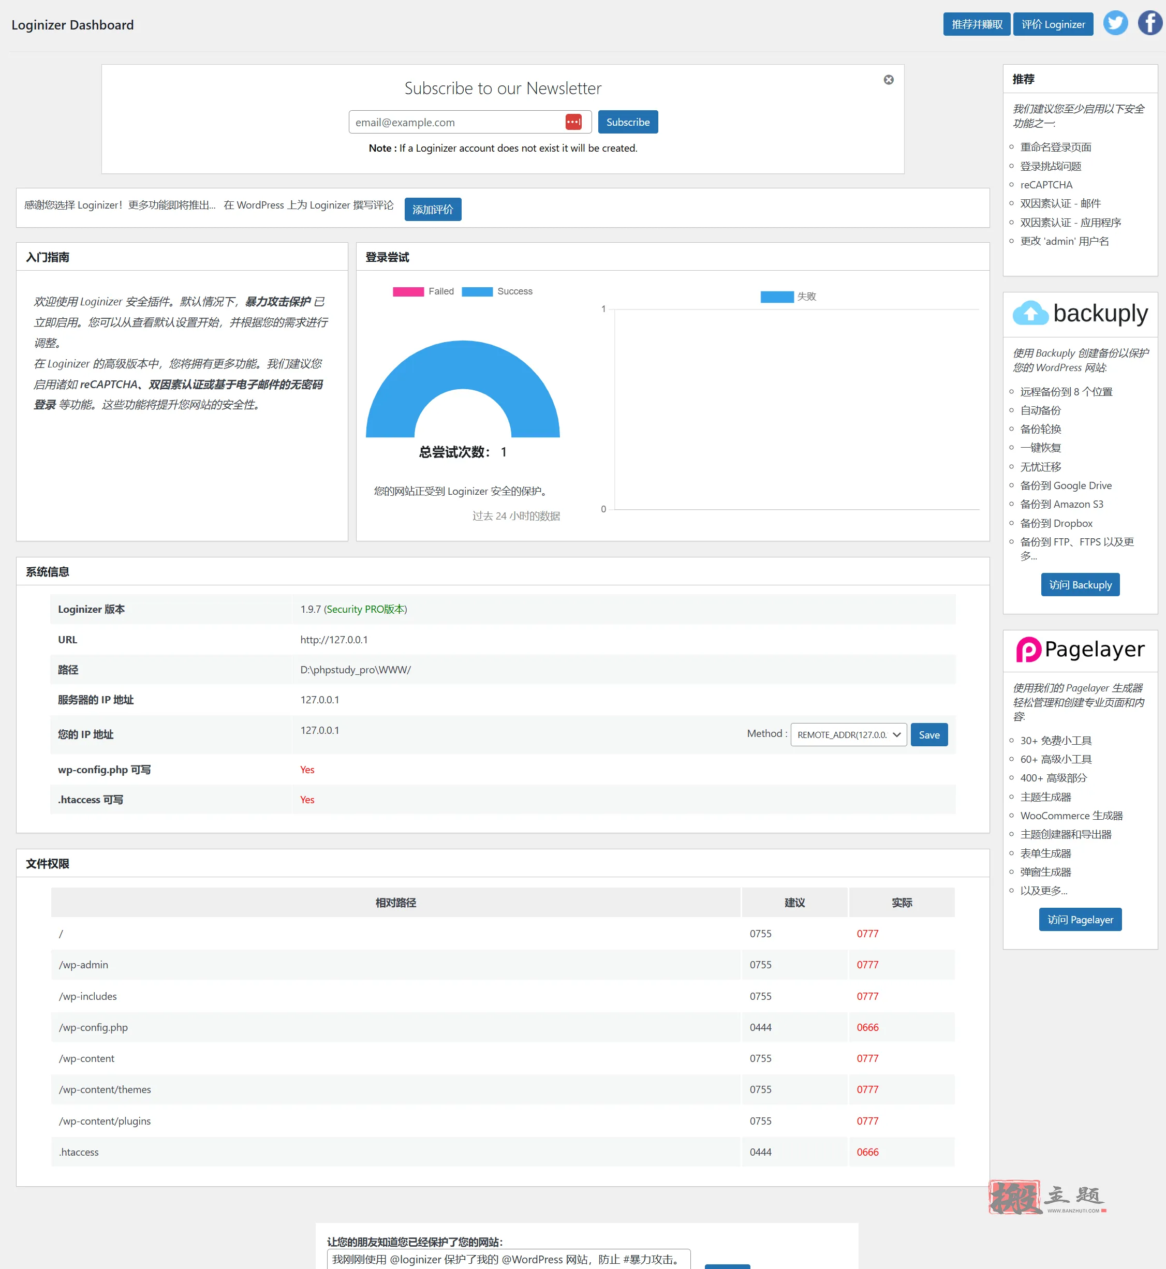Click the red password manager icon in email field
Viewport: 1166px width, 1269px height.
click(x=573, y=122)
